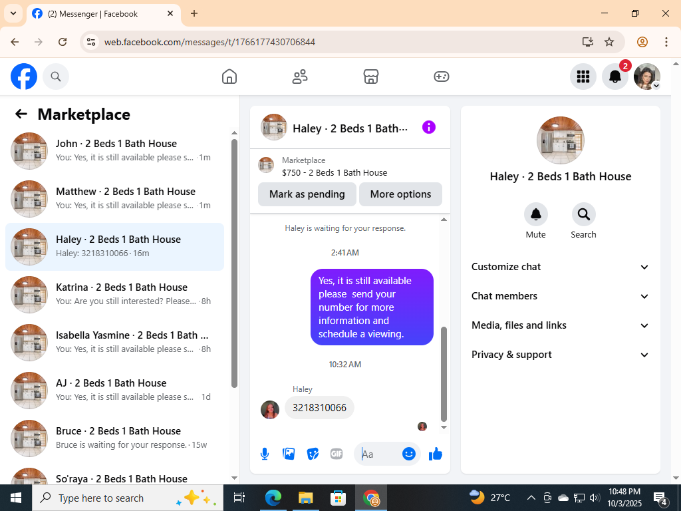Open the install app icon in address bar

pyautogui.click(x=588, y=42)
